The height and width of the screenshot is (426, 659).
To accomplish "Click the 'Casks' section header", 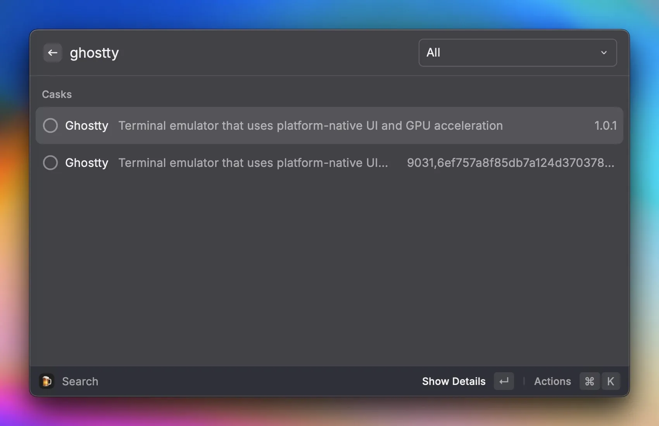I will (x=57, y=94).
